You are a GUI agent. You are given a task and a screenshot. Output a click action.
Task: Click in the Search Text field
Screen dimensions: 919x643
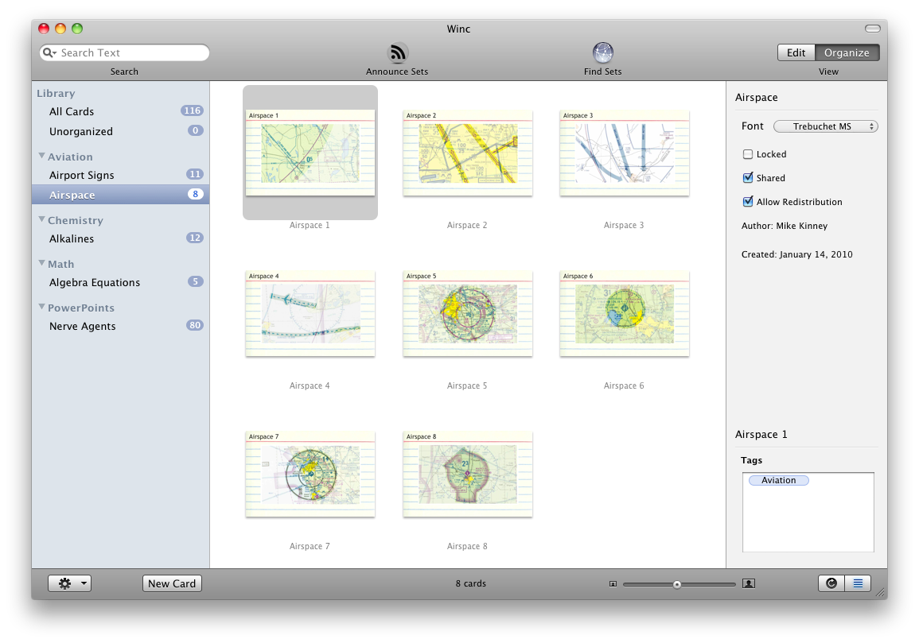124,52
